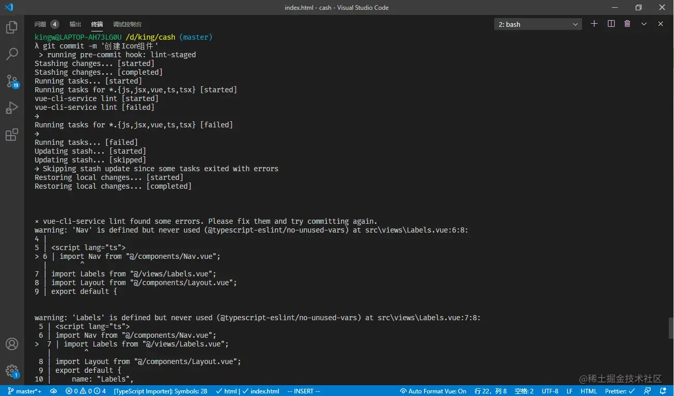Click 'running pre-commit hook: lint-staged' text
674x396 pixels.
(x=121, y=55)
